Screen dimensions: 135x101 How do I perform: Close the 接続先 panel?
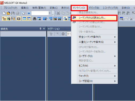(44, 29)
